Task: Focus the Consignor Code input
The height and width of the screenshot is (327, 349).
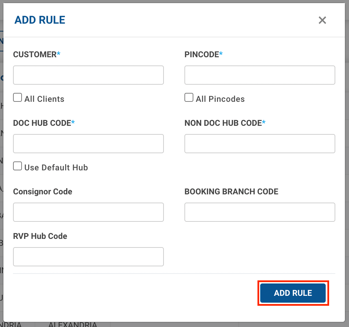Action: point(88,212)
